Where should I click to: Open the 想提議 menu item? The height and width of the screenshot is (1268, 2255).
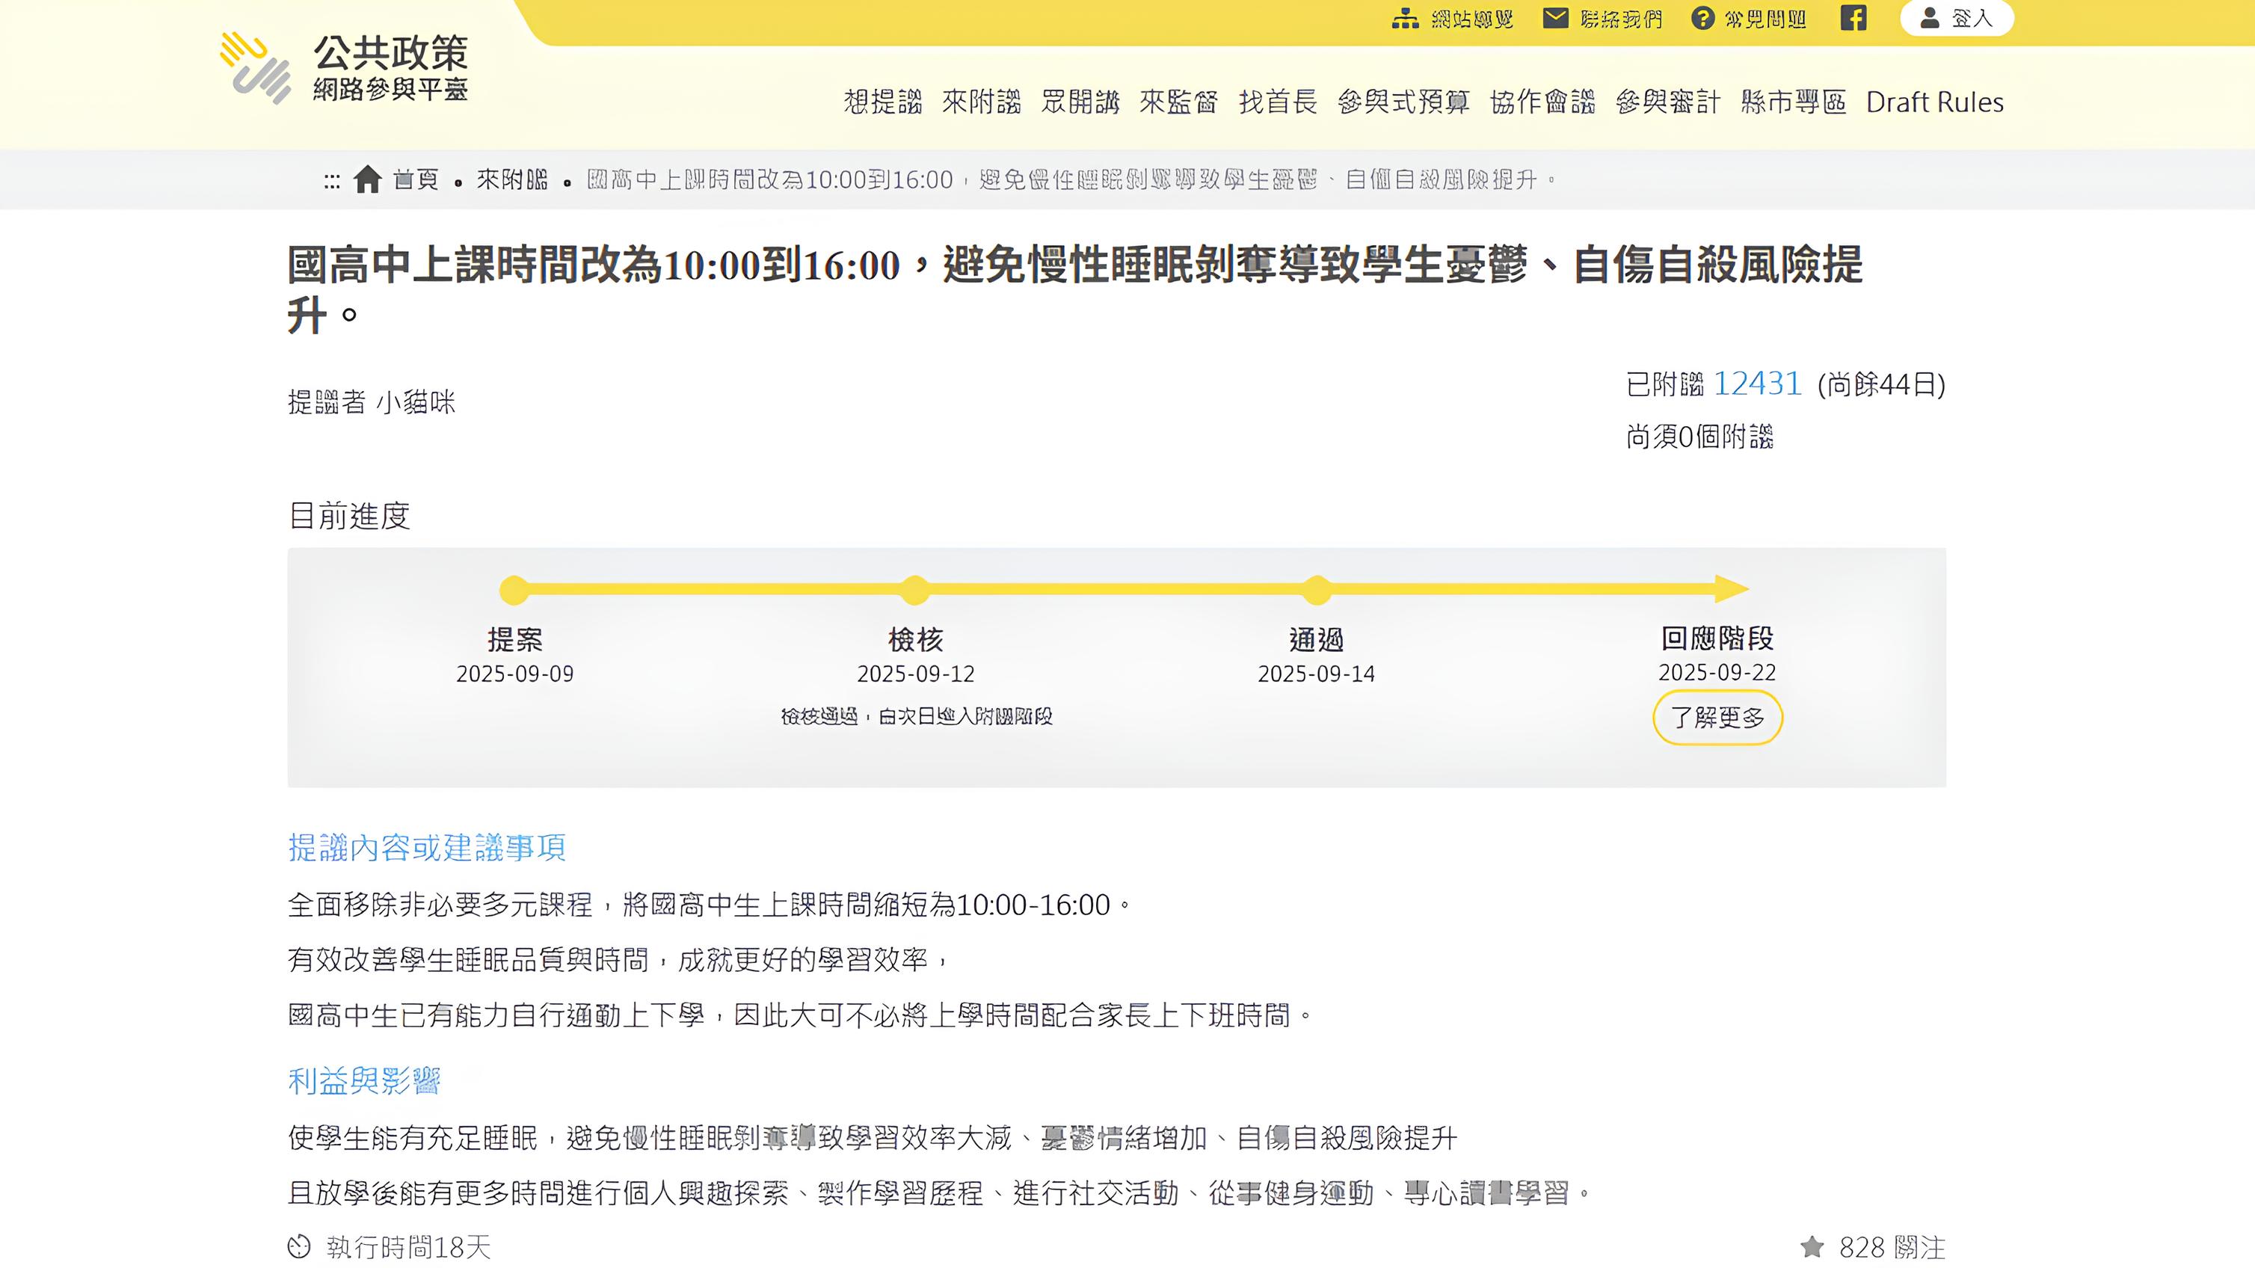coord(882,102)
